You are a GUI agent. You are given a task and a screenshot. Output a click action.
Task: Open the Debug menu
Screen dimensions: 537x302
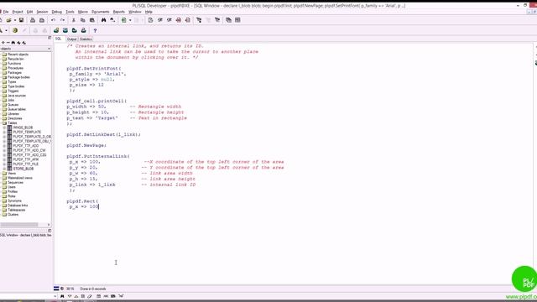point(56,12)
